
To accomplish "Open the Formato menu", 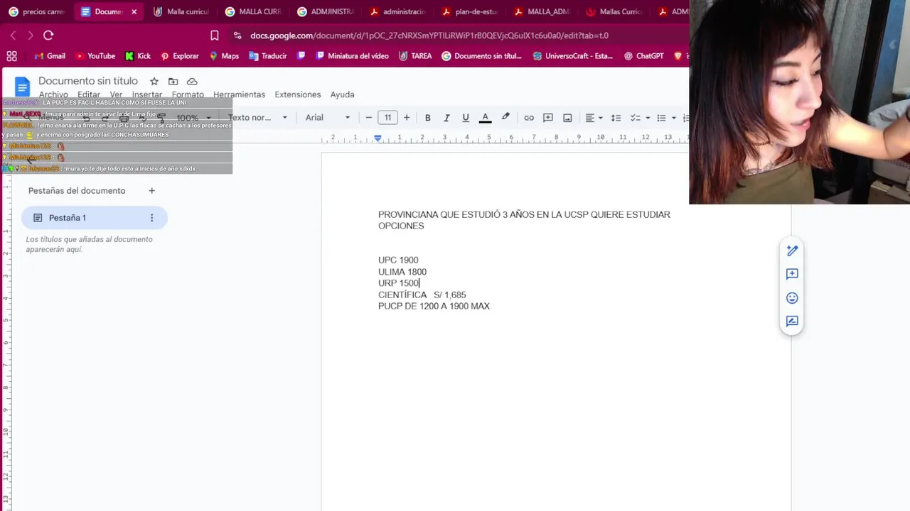I will tap(188, 94).
